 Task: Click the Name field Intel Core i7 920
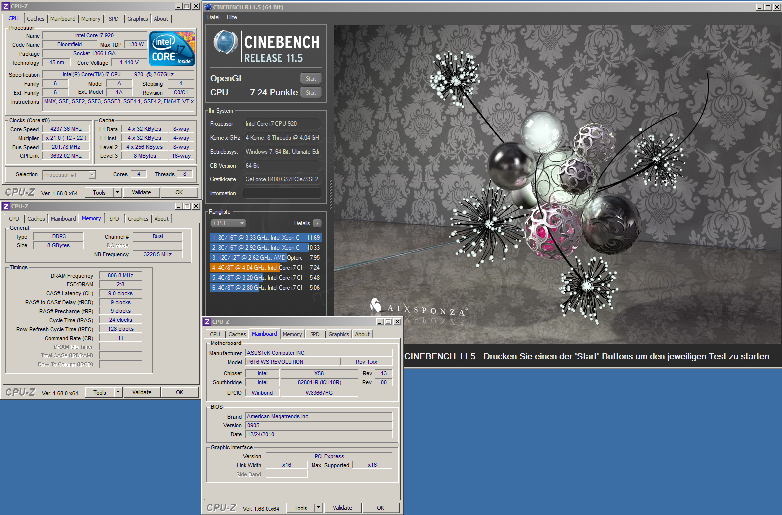point(94,35)
